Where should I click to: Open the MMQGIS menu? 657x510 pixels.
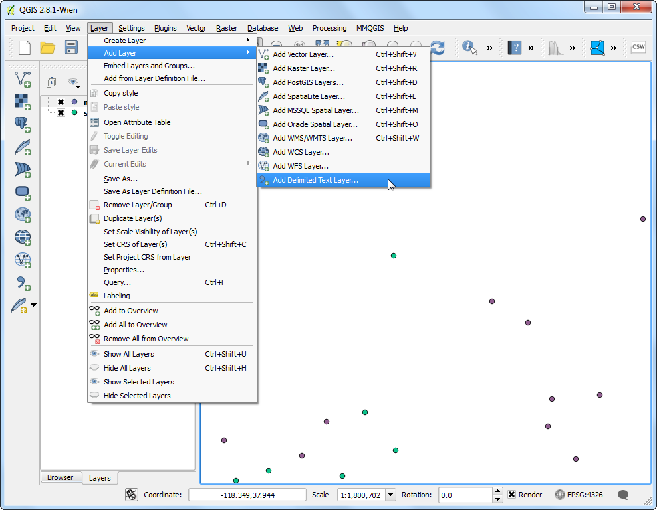(370, 28)
